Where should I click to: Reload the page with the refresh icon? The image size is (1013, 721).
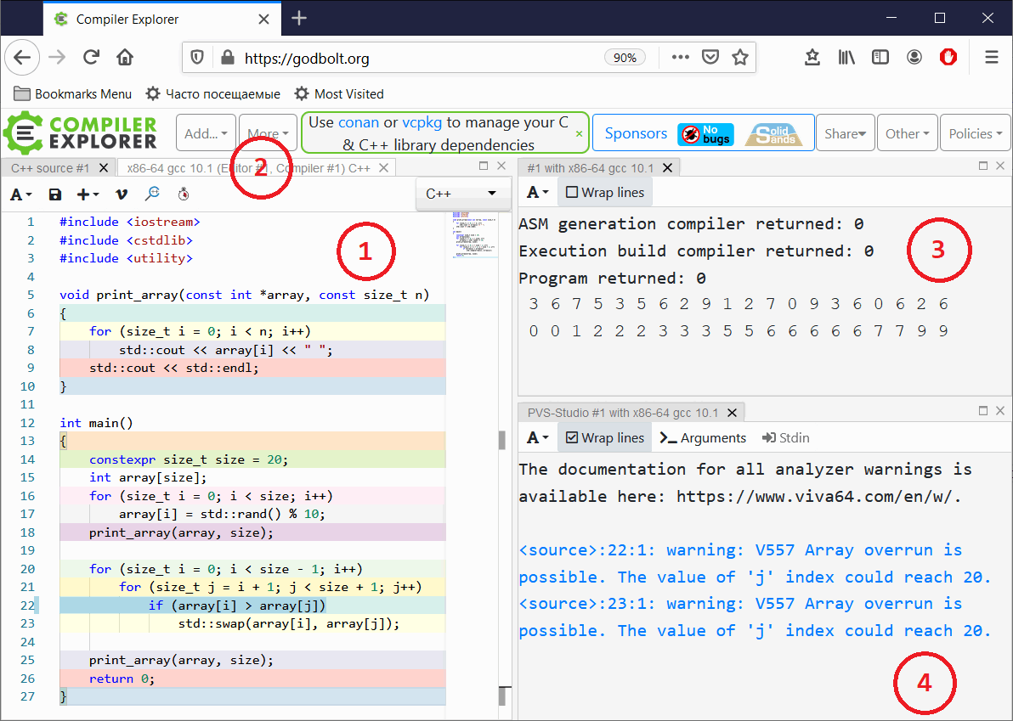[x=91, y=58]
